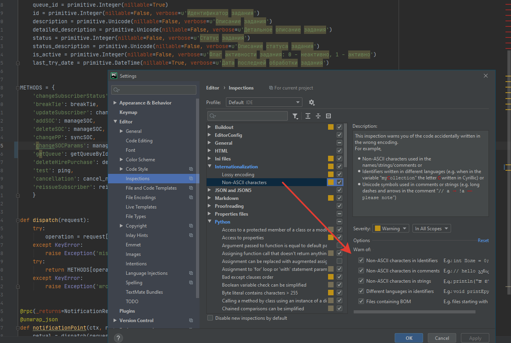
Task: Click the For current project icon
Action: click(x=271, y=88)
